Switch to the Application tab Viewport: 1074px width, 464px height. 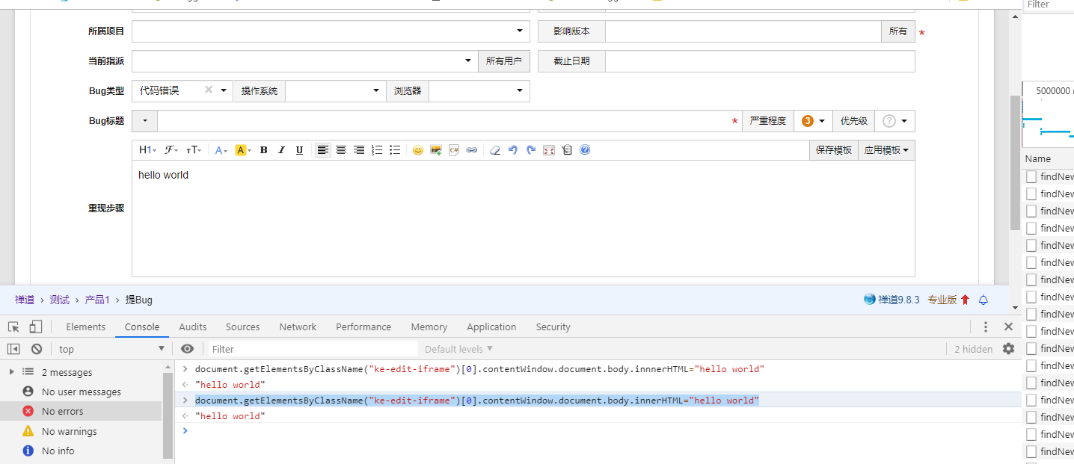point(491,327)
